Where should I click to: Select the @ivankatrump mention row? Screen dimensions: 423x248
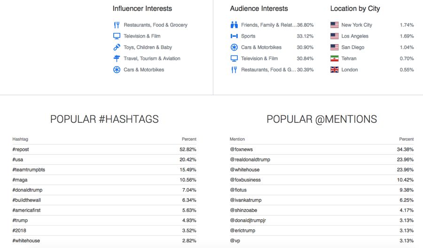[321, 200]
